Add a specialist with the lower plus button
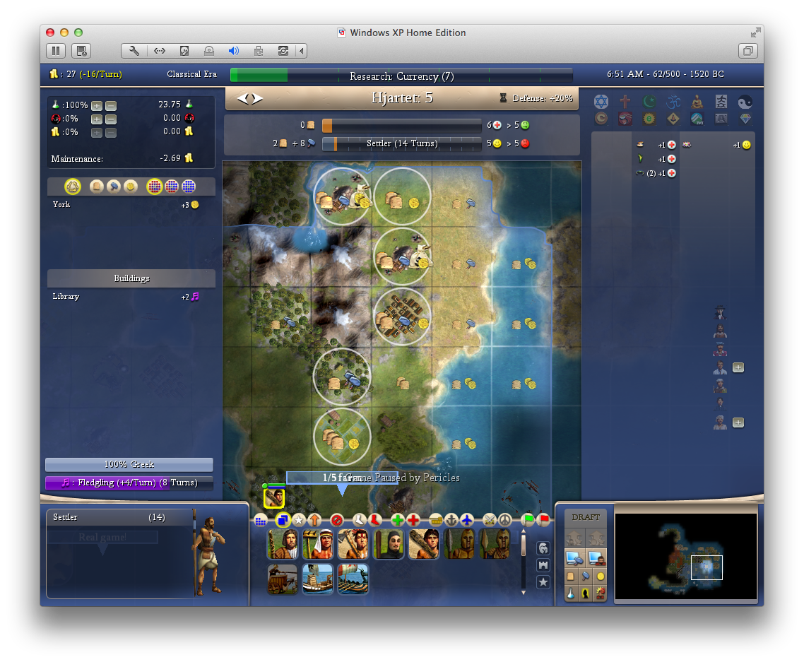 click(738, 422)
